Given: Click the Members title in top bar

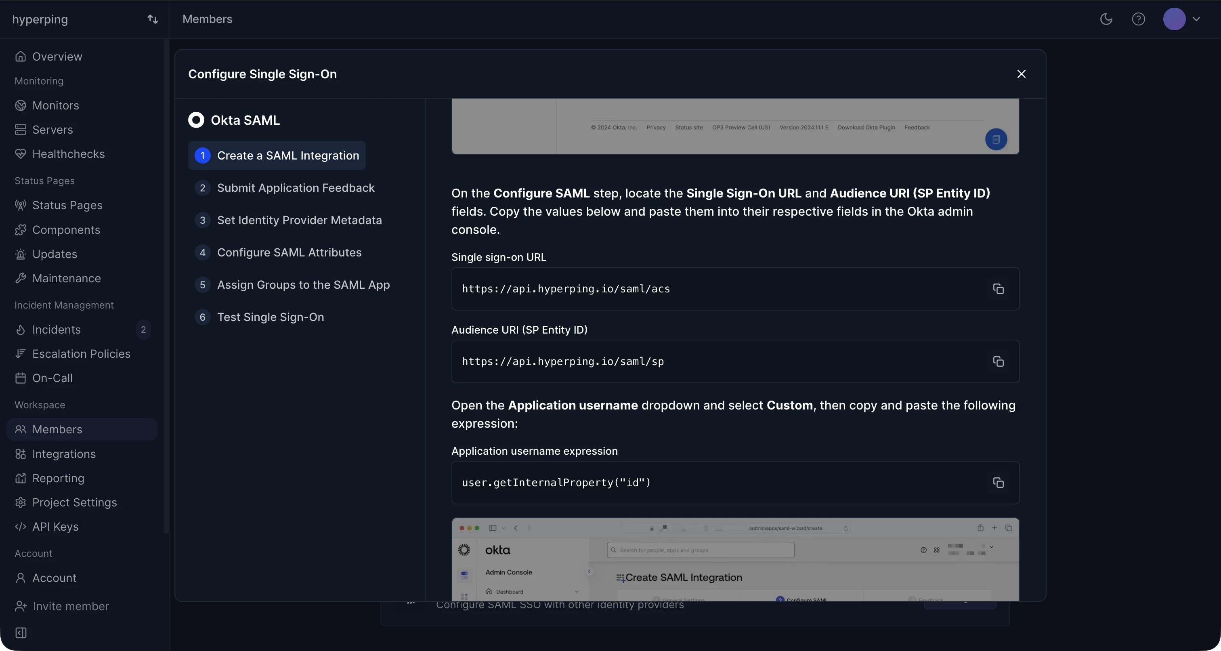Looking at the screenshot, I should pyautogui.click(x=207, y=19).
